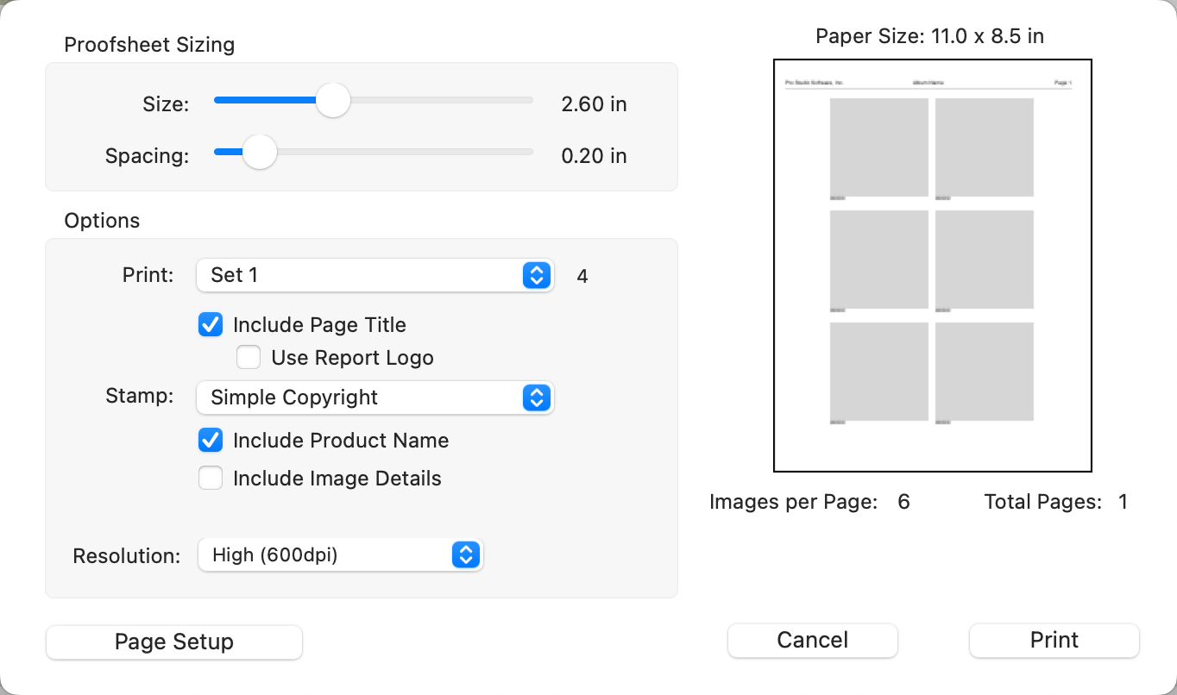Uncheck Include Product Name option
The width and height of the screenshot is (1177, 695).
[211, 441]
